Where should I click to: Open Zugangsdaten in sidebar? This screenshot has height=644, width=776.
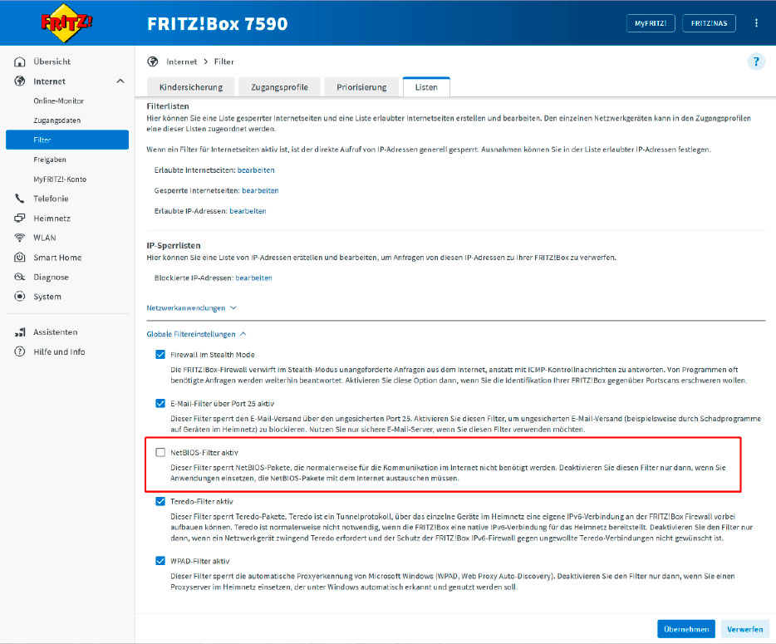(x=57, y=120)
